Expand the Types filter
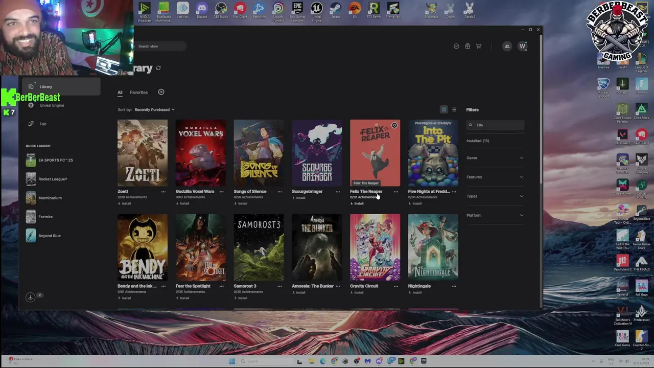Viewport: 654px width, 368px height. click(x=495, y=196)
